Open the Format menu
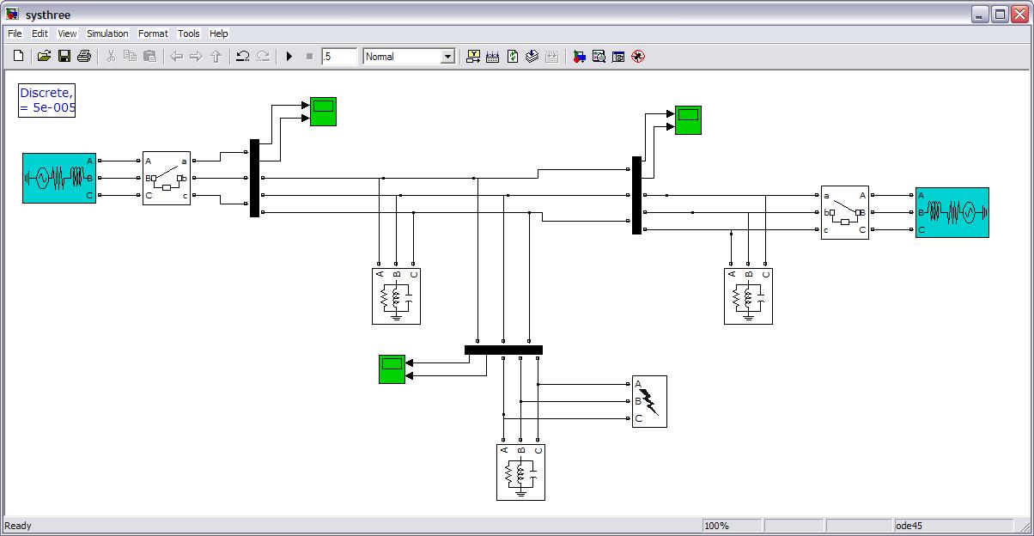This screenshot has width=1034, height=536. [153, 33]
